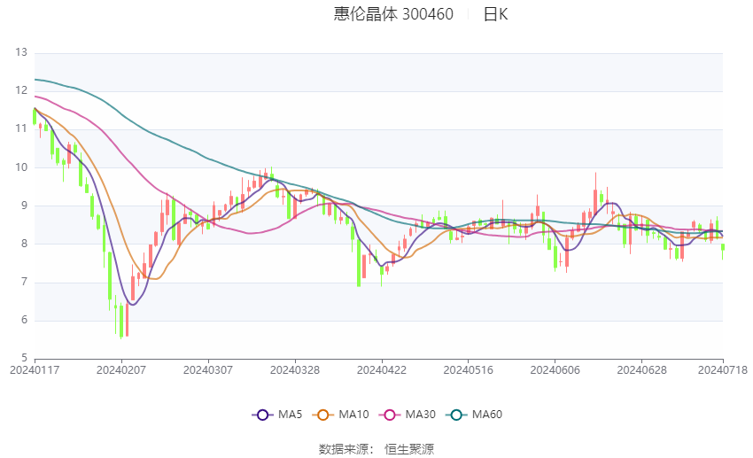Click the 20240328 x-axis date label
This screenshot has height=458, width=753.
[x=295, y=370]
